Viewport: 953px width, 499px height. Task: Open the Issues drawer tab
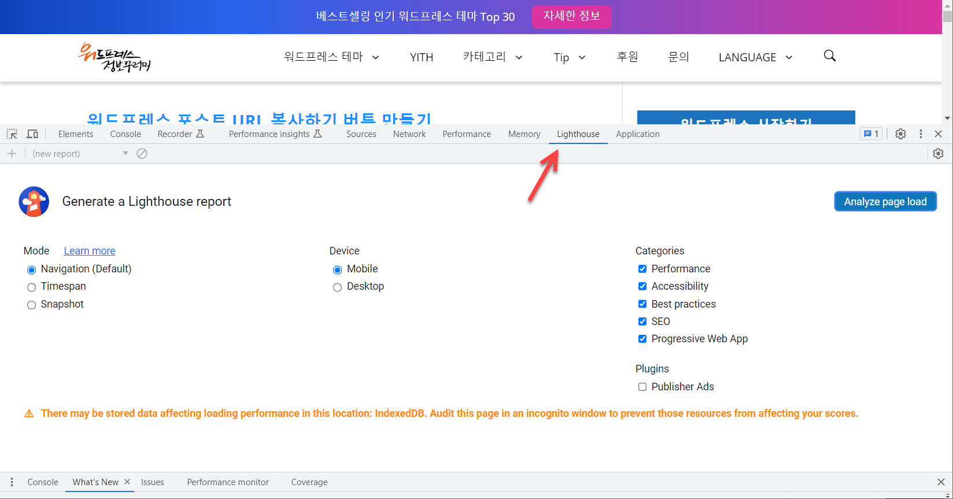(153, 482)
